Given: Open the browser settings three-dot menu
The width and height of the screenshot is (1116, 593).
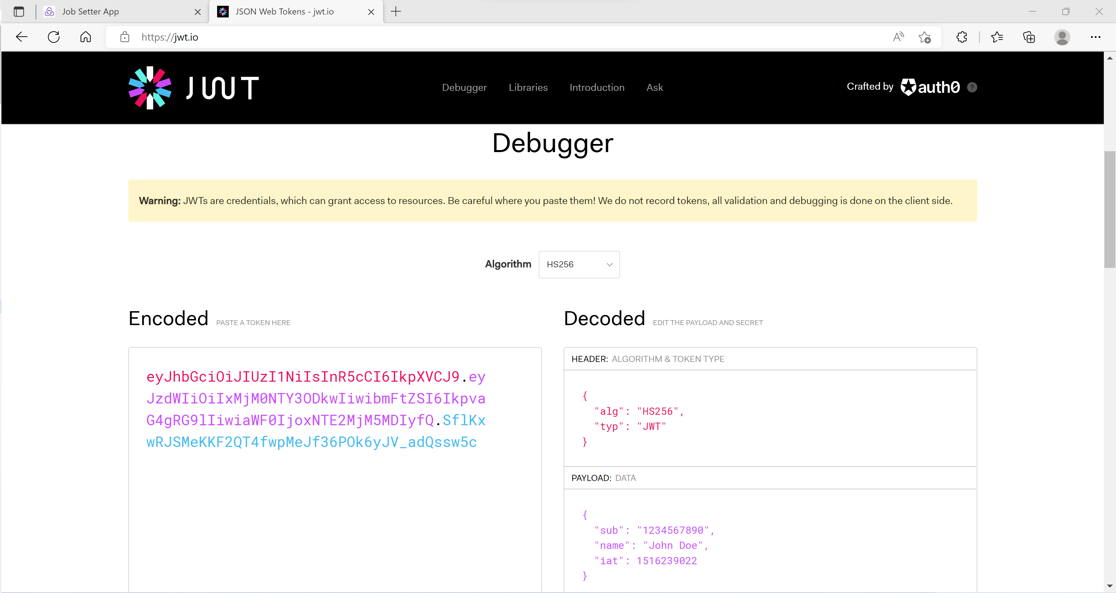Looking at the screenshot, I should [x=1096, y=37].
